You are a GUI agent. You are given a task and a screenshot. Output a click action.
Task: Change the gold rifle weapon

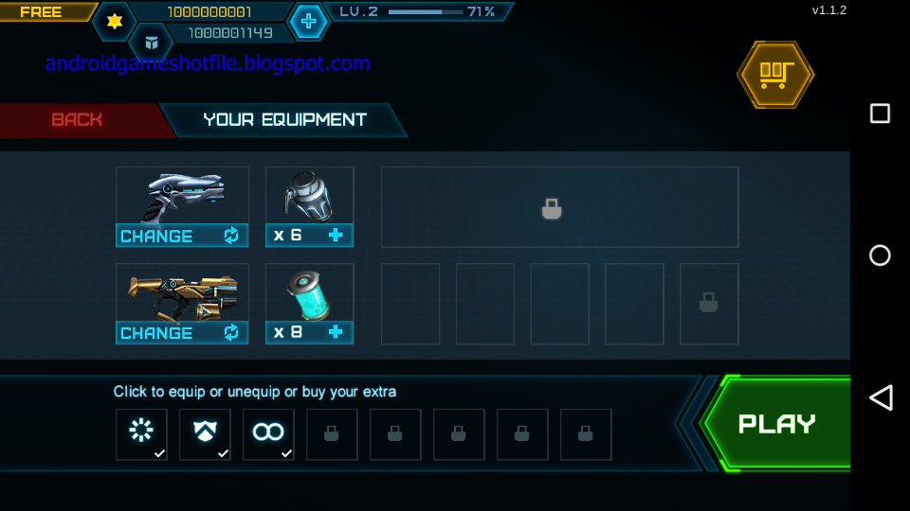pyautogui.click(x=182, y=332)
